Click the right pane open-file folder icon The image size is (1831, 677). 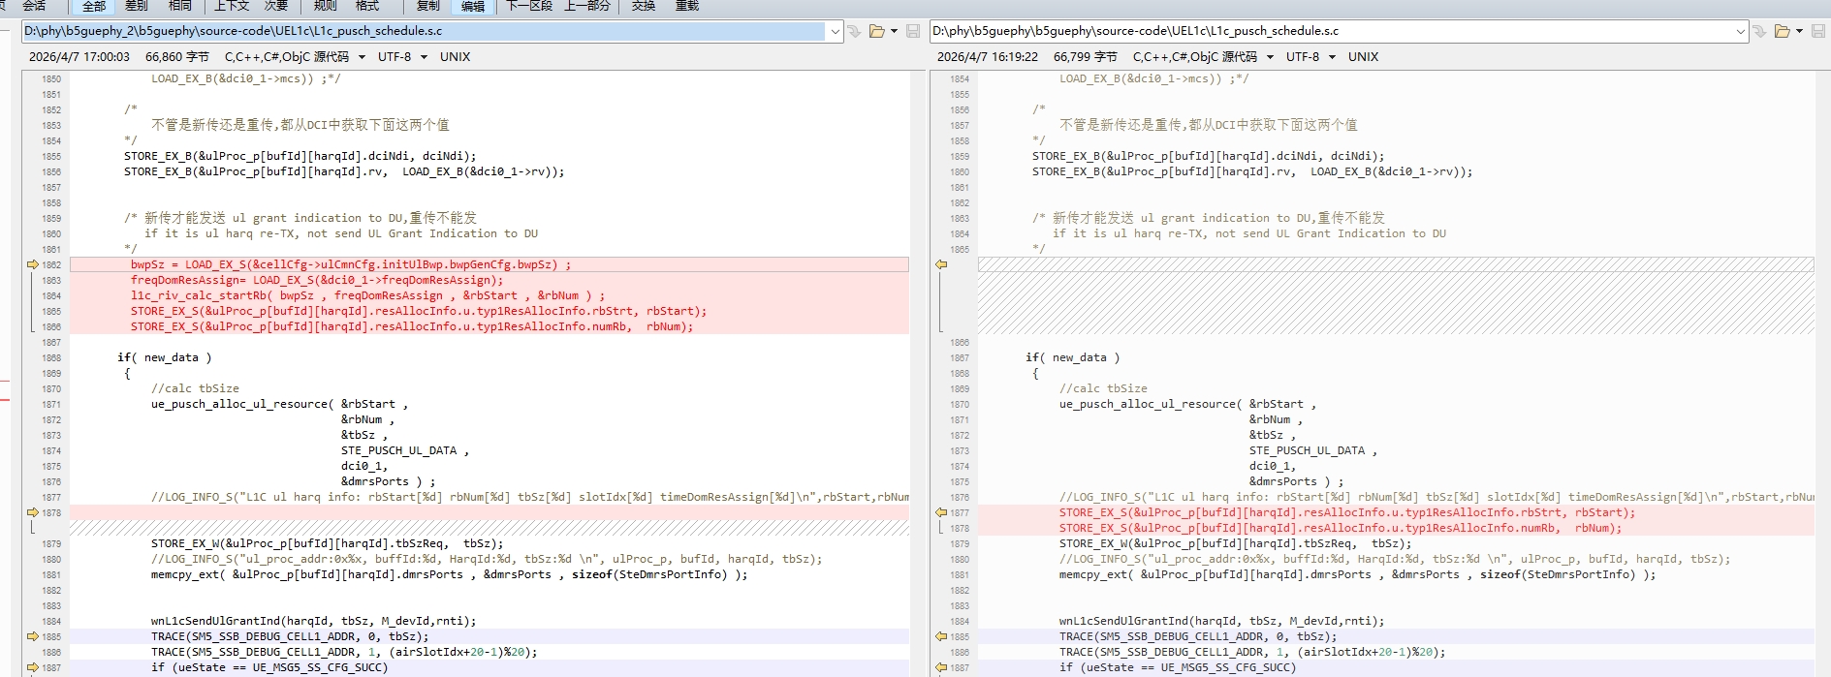tap(1782, 31)
